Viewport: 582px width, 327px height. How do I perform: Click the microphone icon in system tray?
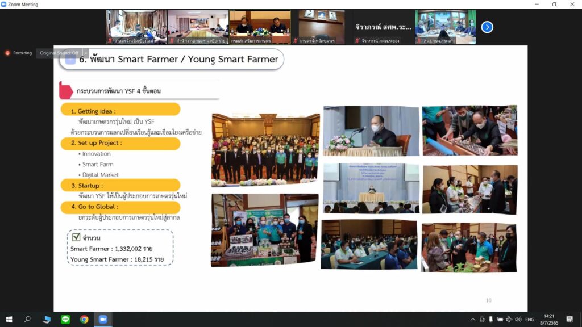490,320
